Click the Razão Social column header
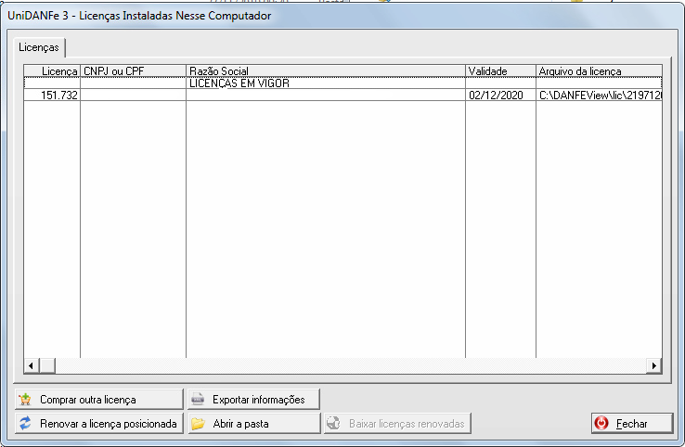Screen dimensions: 685x447 click(326, 70)
